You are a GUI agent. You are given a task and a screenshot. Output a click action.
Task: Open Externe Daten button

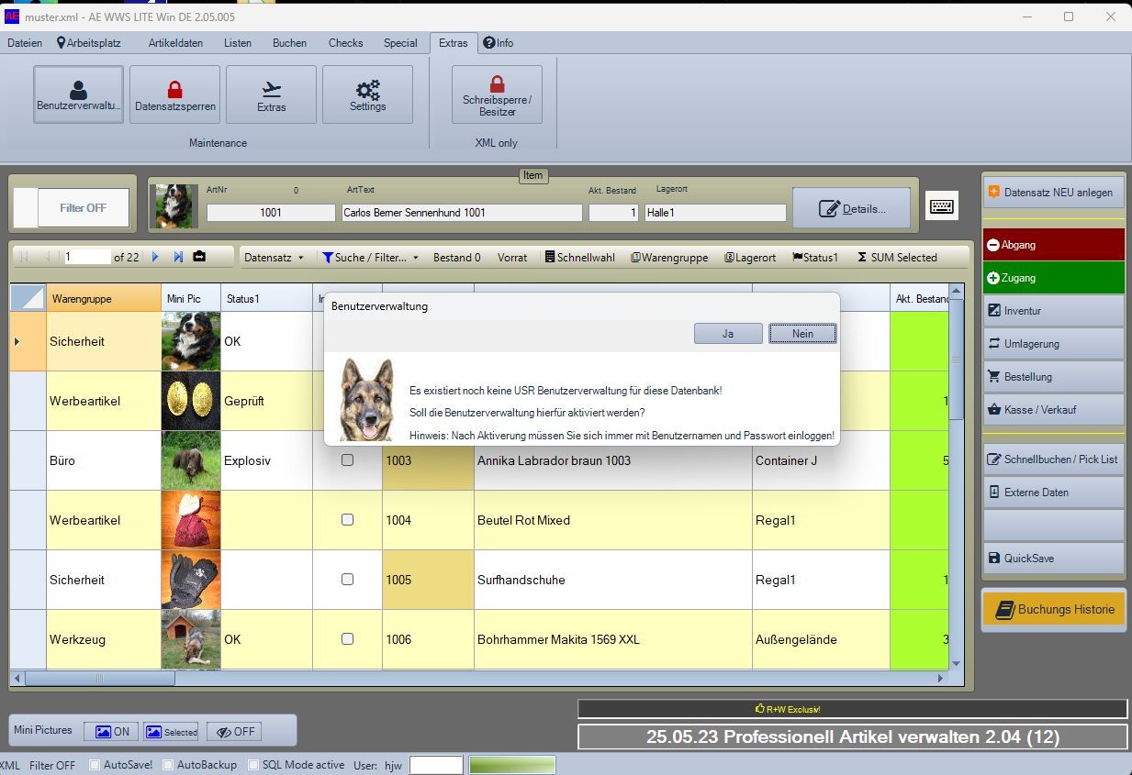tap(1054, 493)
